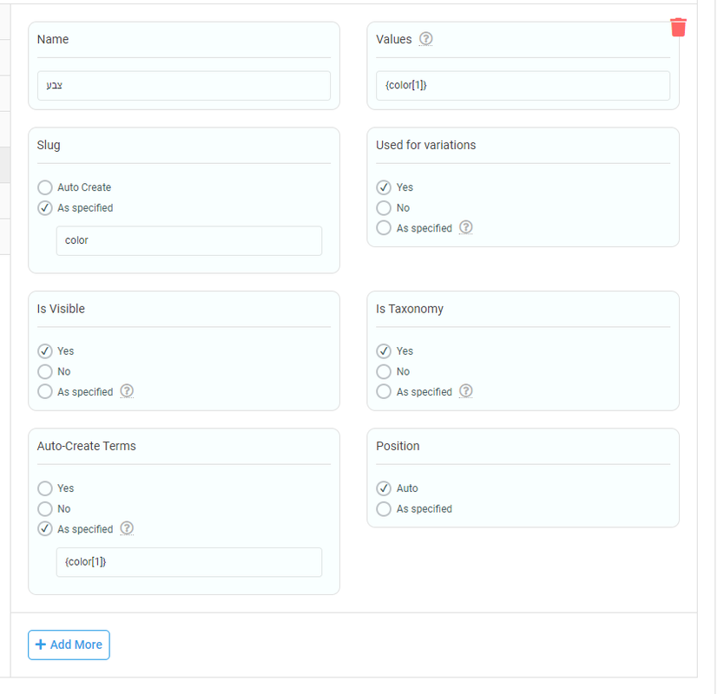
Task: Click the Is Taxonomy heading
Action: click(x=410, y=309)
